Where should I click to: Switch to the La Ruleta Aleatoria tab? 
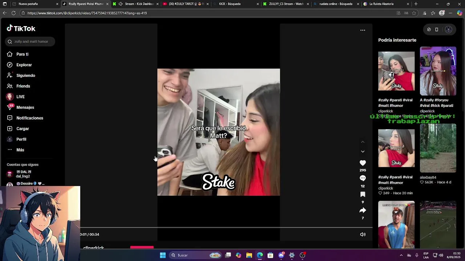tap(386, 4)
